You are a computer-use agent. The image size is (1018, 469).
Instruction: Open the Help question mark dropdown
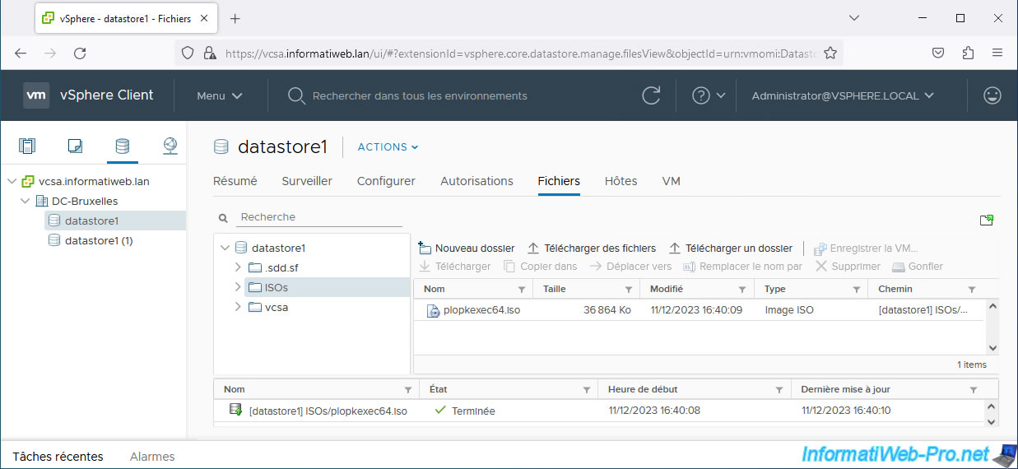tap(708, 95)
